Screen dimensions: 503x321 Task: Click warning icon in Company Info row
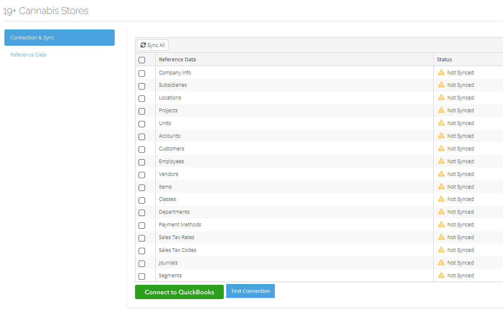click(441, 72)
